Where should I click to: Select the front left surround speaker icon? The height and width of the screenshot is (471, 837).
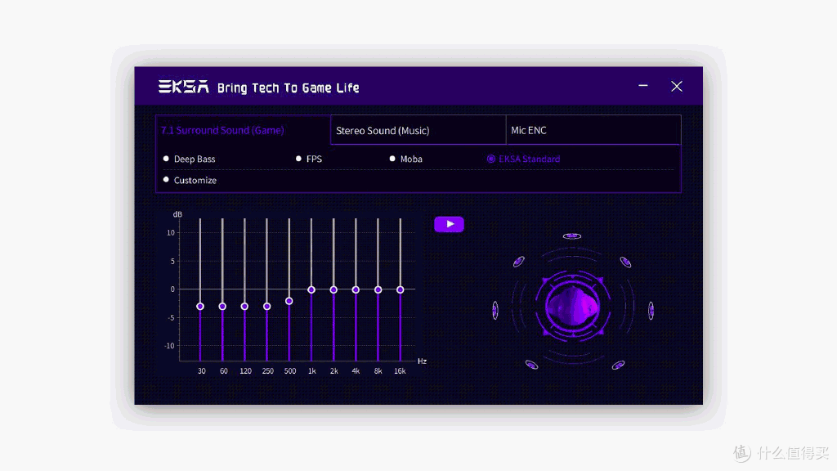(519, 262)
